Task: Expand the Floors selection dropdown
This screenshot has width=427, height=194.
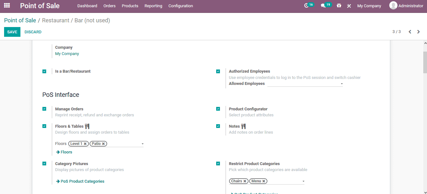Action: click(142, 143)
